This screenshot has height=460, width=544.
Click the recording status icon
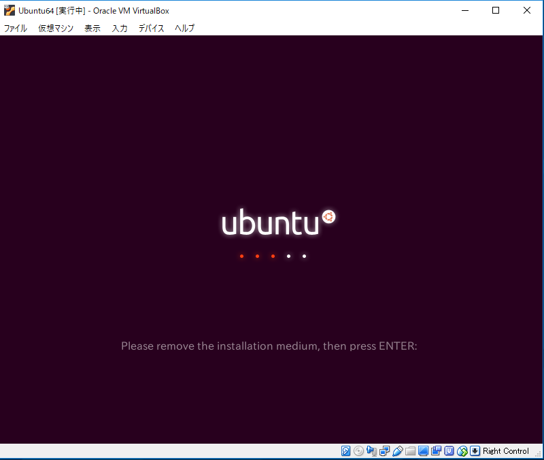click(x=436, y=450)
